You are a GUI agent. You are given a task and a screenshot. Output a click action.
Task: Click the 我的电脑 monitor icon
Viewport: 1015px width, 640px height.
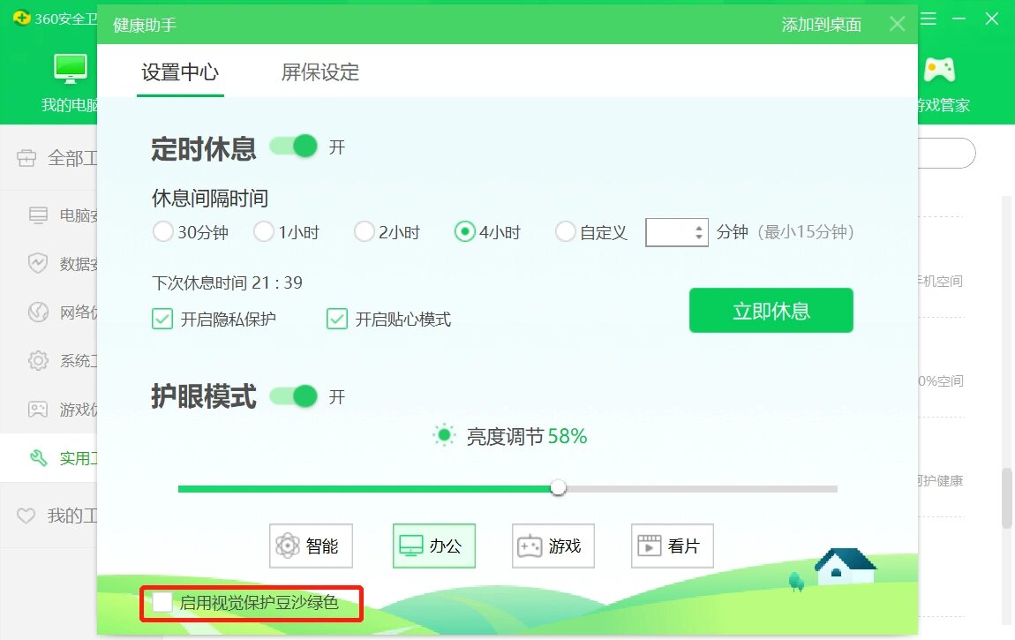click(71, 69)
